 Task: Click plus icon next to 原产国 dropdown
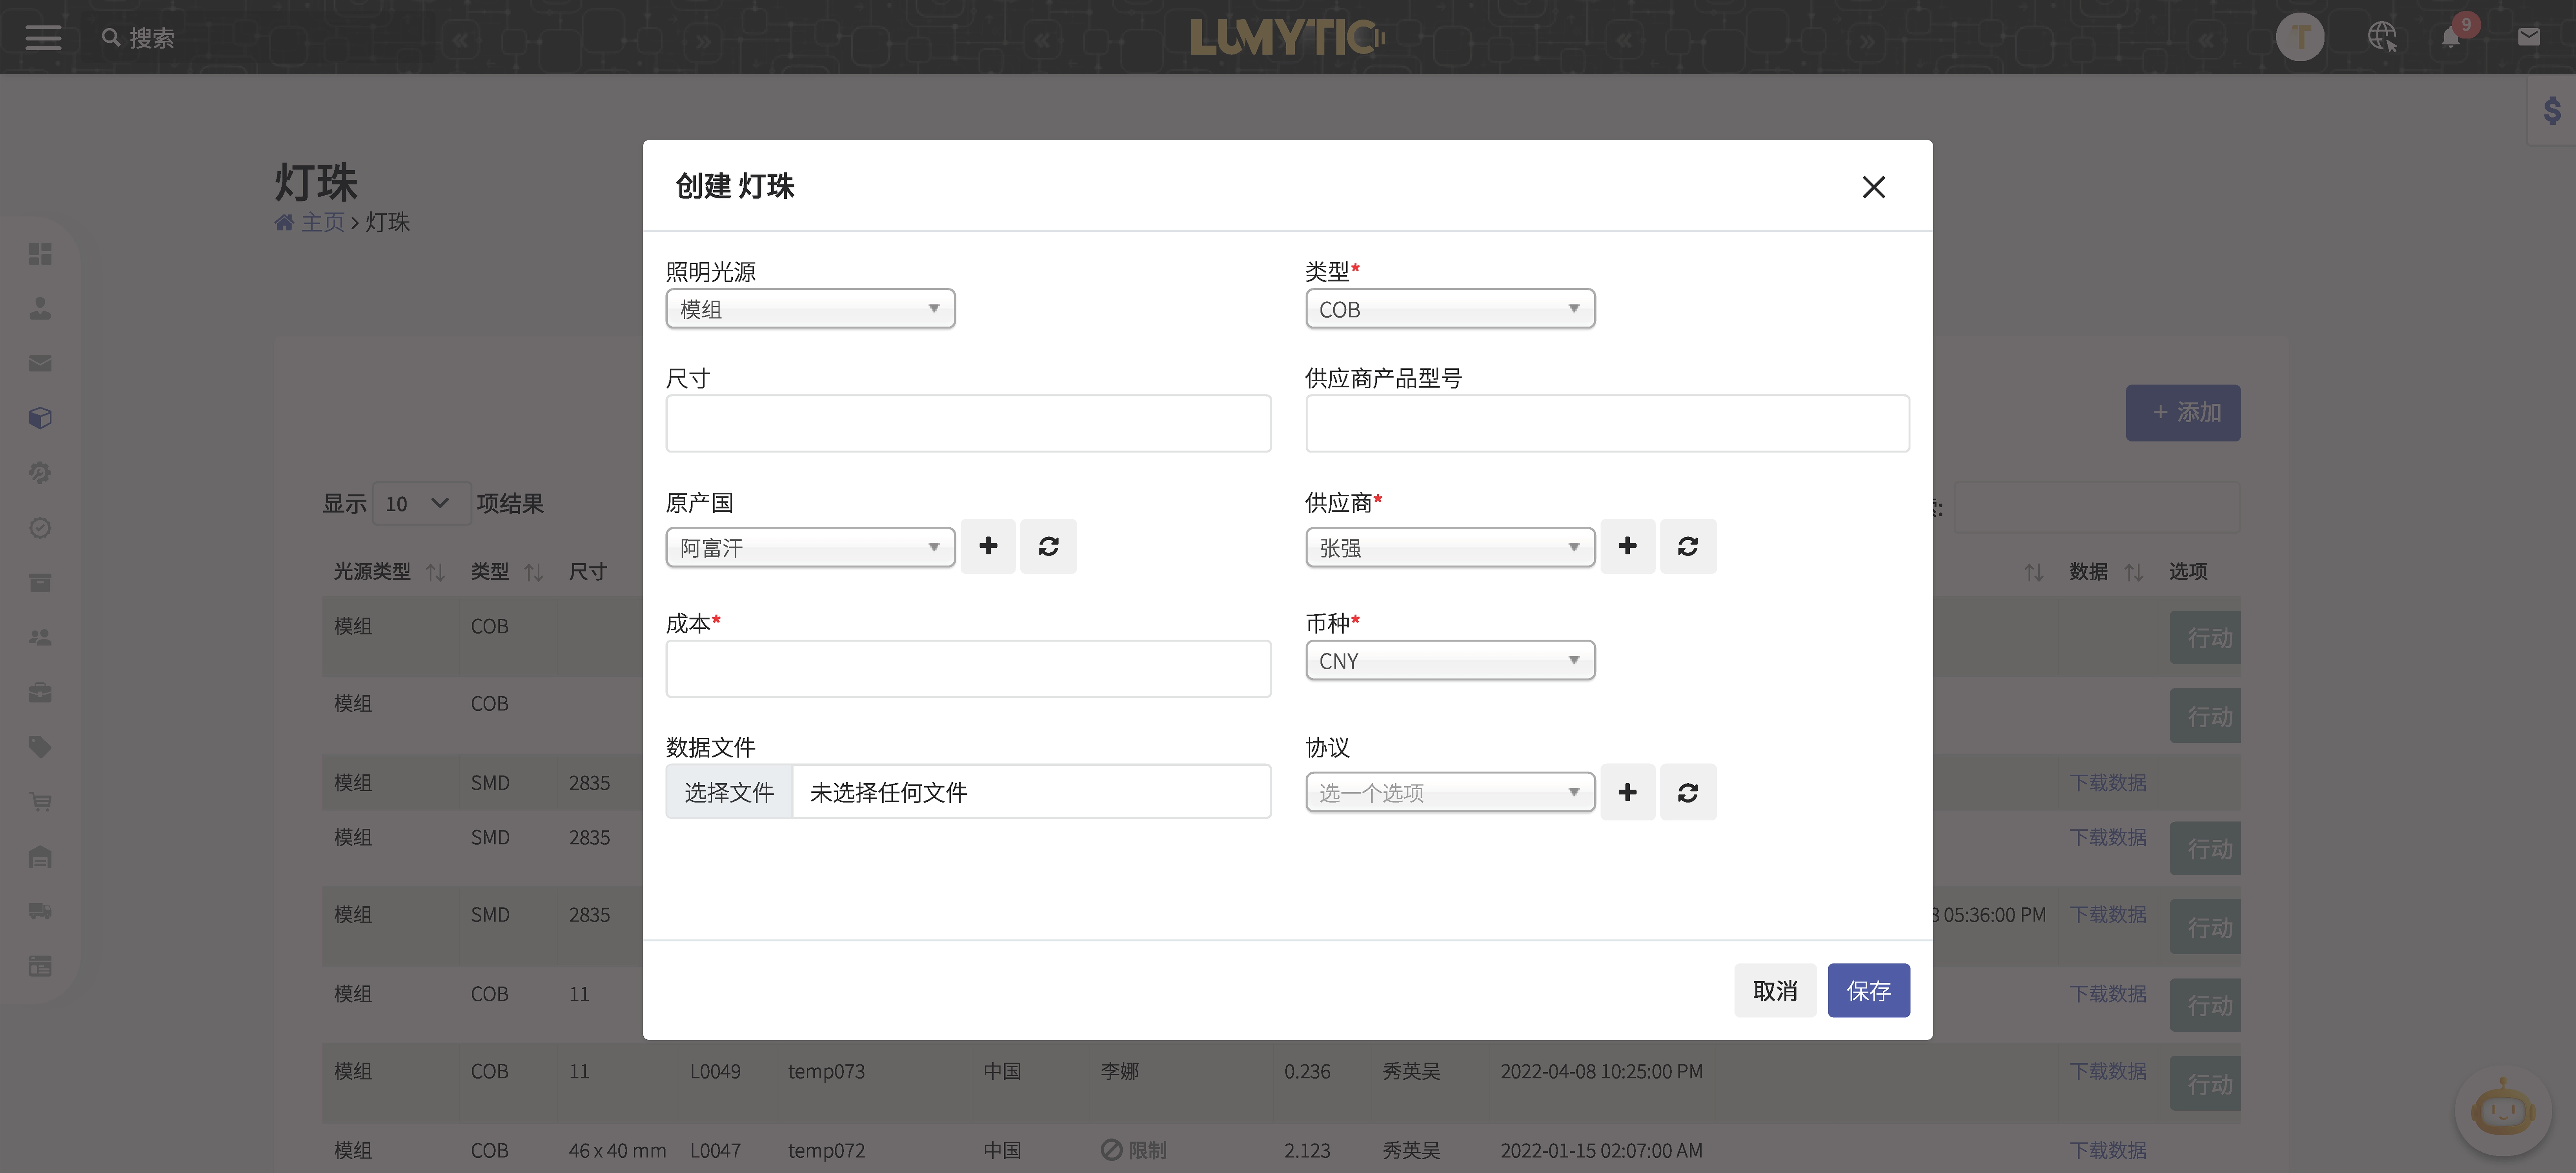(988, 546)
